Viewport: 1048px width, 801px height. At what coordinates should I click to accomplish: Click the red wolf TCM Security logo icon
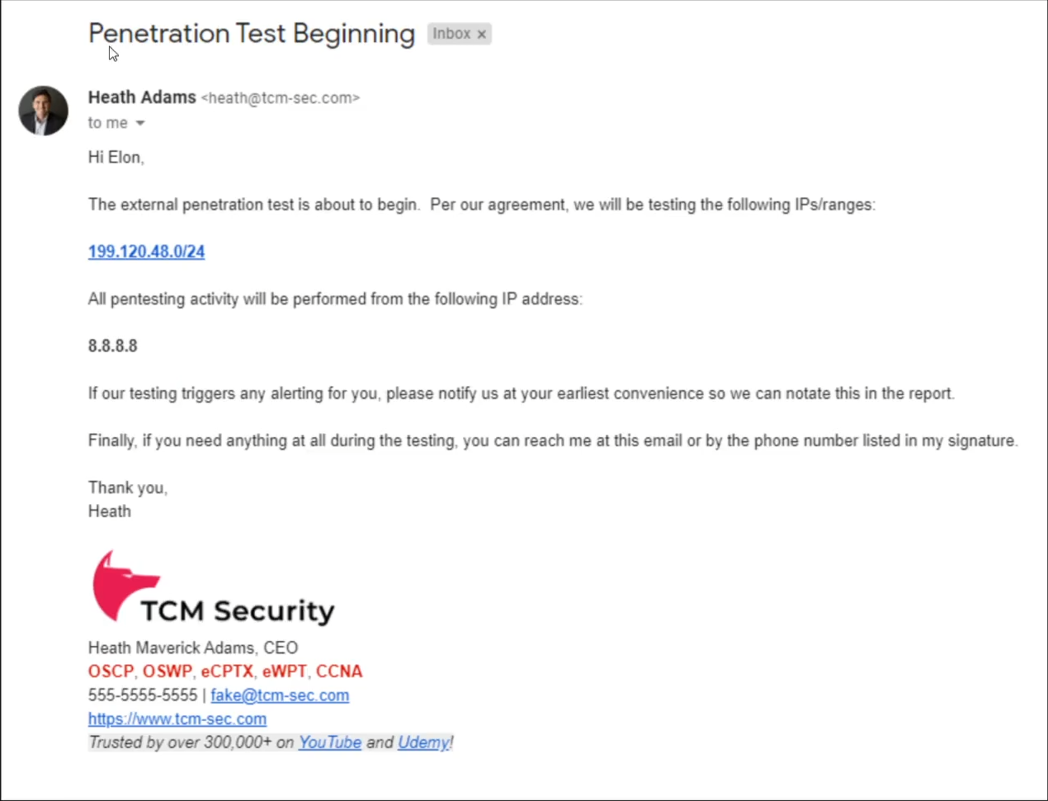[122, 586]
